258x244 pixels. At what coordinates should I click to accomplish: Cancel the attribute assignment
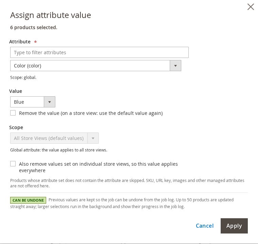[x=205, y=226]
